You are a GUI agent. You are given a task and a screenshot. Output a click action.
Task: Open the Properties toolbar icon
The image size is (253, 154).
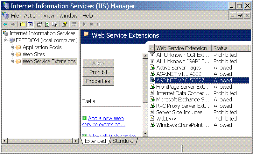click(39, 25)
